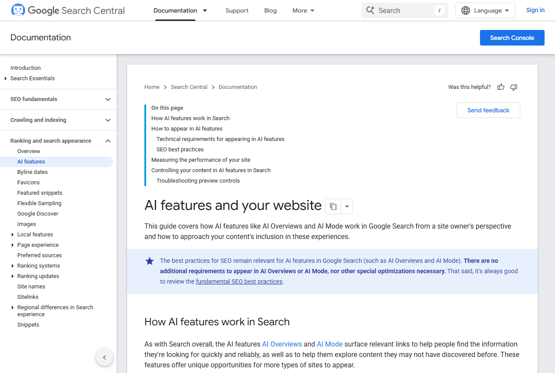Viewport: 555px width, 373px height.
Task: Open the fundamental SEO best practices link
Action: tap(239, 281)
